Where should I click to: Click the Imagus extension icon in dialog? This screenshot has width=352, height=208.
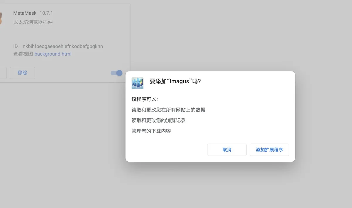pos(138,83)
